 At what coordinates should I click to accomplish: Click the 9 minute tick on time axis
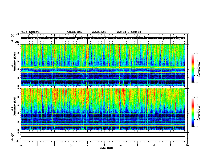pos(171,145)
